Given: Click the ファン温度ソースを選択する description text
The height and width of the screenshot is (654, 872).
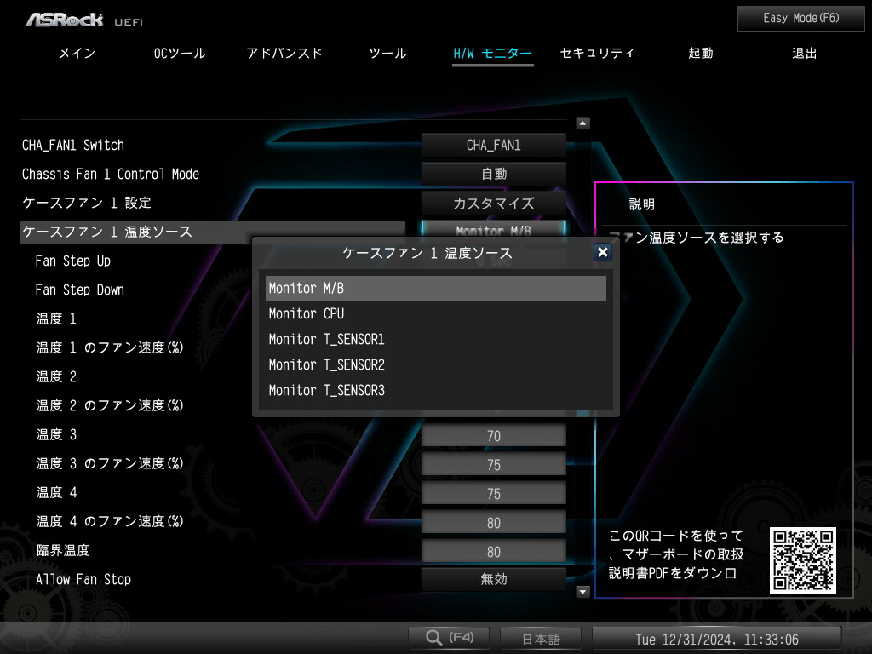Looking at the screenshot, I should 695,238.
